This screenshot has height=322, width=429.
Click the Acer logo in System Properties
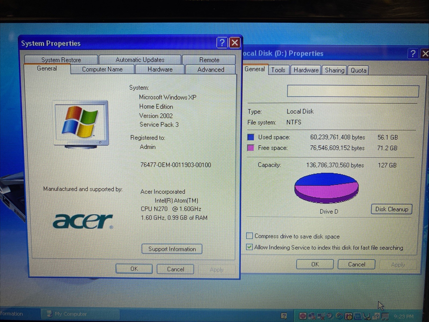tap(83, 221)
